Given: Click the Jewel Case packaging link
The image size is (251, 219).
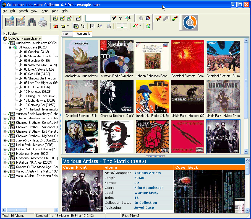Looking at the screenshot, I should coord(144,208).
